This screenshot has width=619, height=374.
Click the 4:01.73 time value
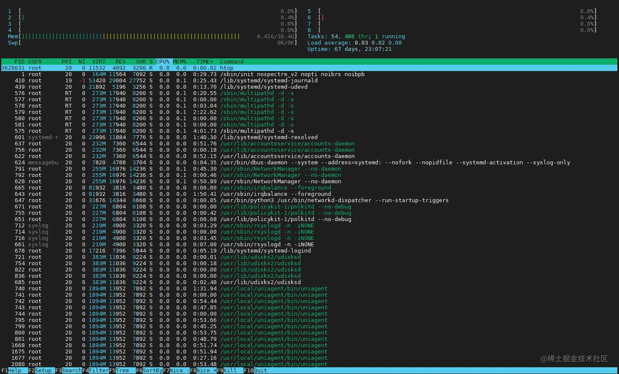tap(205, 131)
